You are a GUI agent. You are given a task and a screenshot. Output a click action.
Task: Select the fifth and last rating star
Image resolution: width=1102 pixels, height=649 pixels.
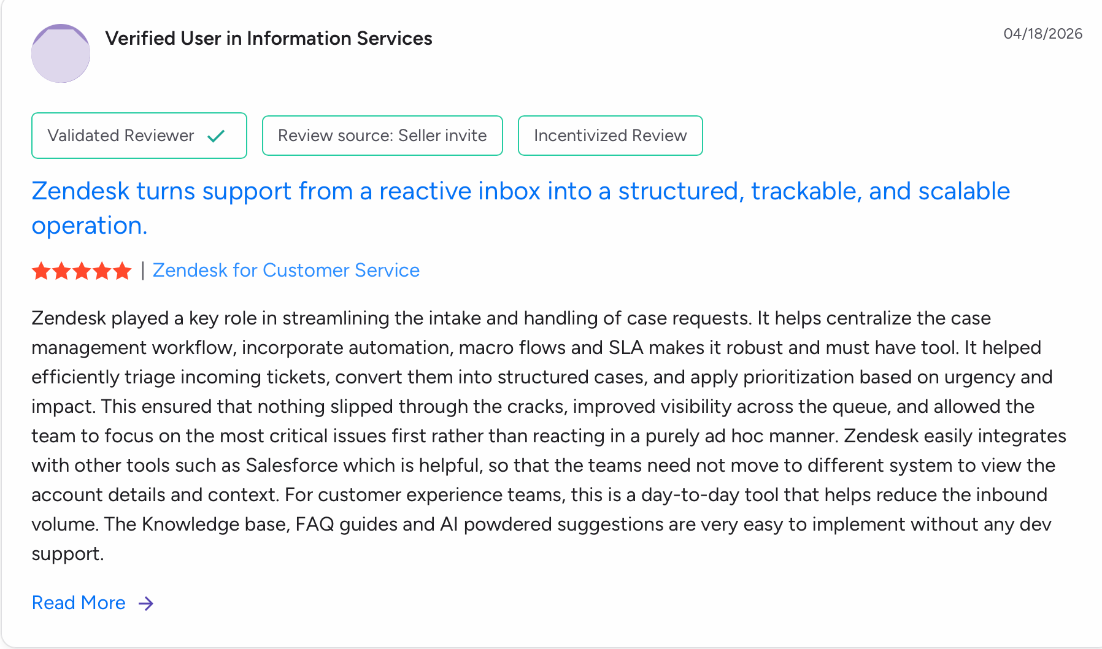point(122,271)
